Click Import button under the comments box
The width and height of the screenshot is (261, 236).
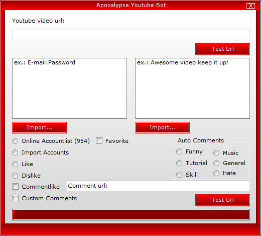[162, 127]
